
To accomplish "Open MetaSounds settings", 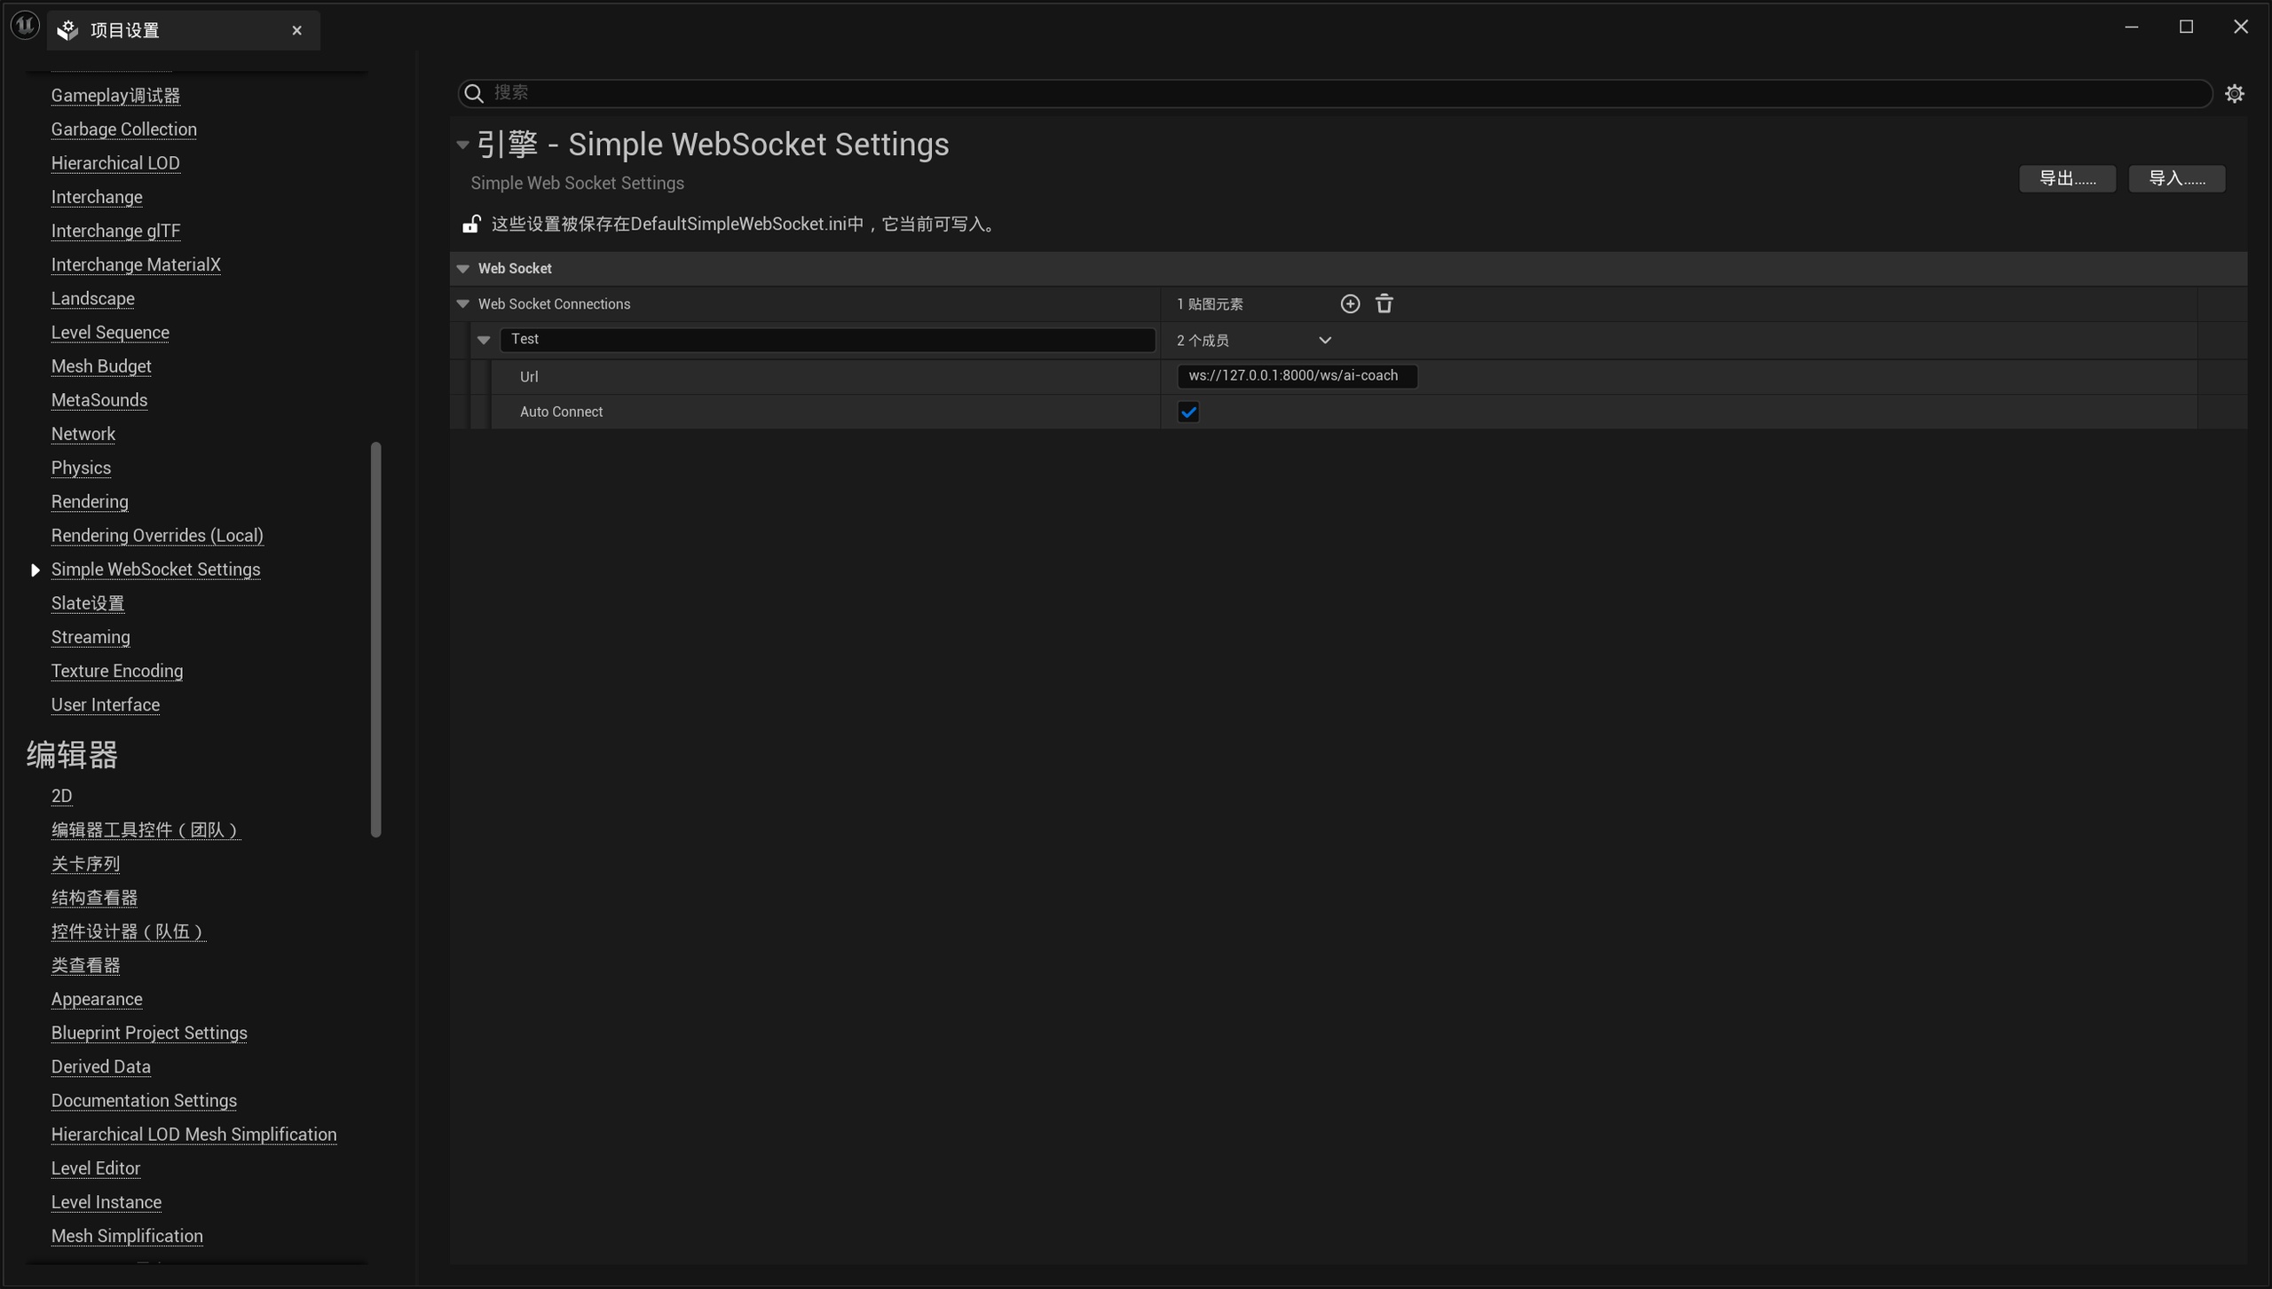I will point(99,400).
